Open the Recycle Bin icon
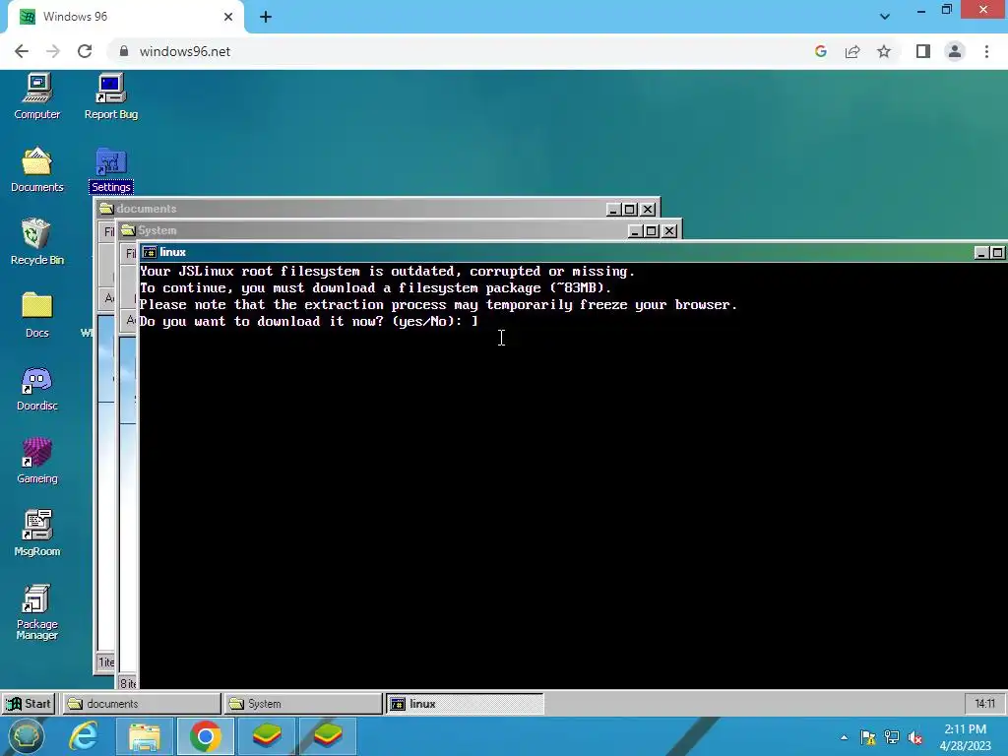The height and width of the screenshot is (756, 1008). [36, 242]
